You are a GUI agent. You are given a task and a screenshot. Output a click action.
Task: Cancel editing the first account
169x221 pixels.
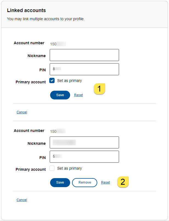(x=22, y=112)
